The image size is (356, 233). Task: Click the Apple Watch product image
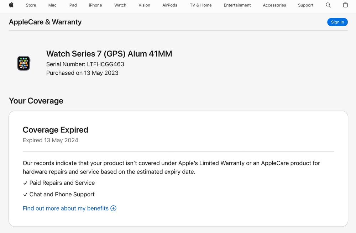24,63
